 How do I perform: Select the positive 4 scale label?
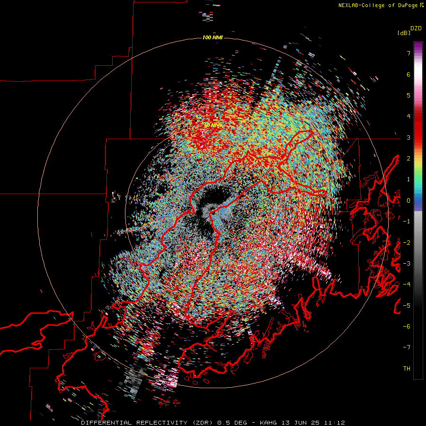[x=408, y=116]
